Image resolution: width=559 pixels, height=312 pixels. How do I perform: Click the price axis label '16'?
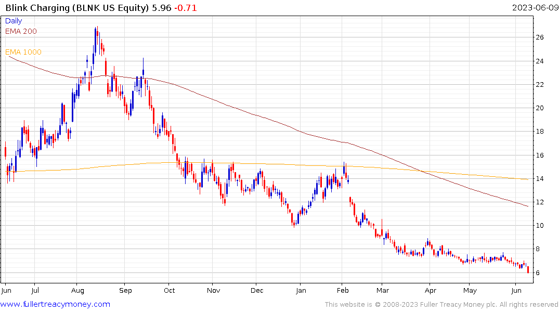[x=540, y=155]
